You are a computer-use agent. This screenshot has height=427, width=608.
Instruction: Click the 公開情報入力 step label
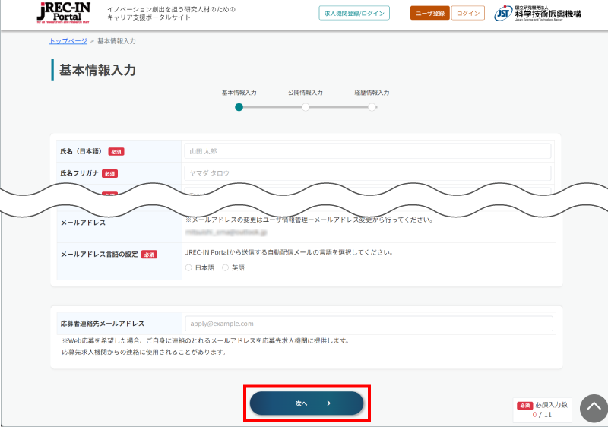coord(306,93)
